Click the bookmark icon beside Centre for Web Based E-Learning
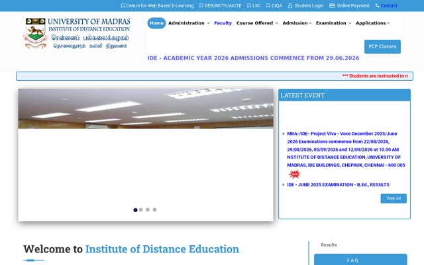Screen dimensions: 424x265 pos(123,6)
